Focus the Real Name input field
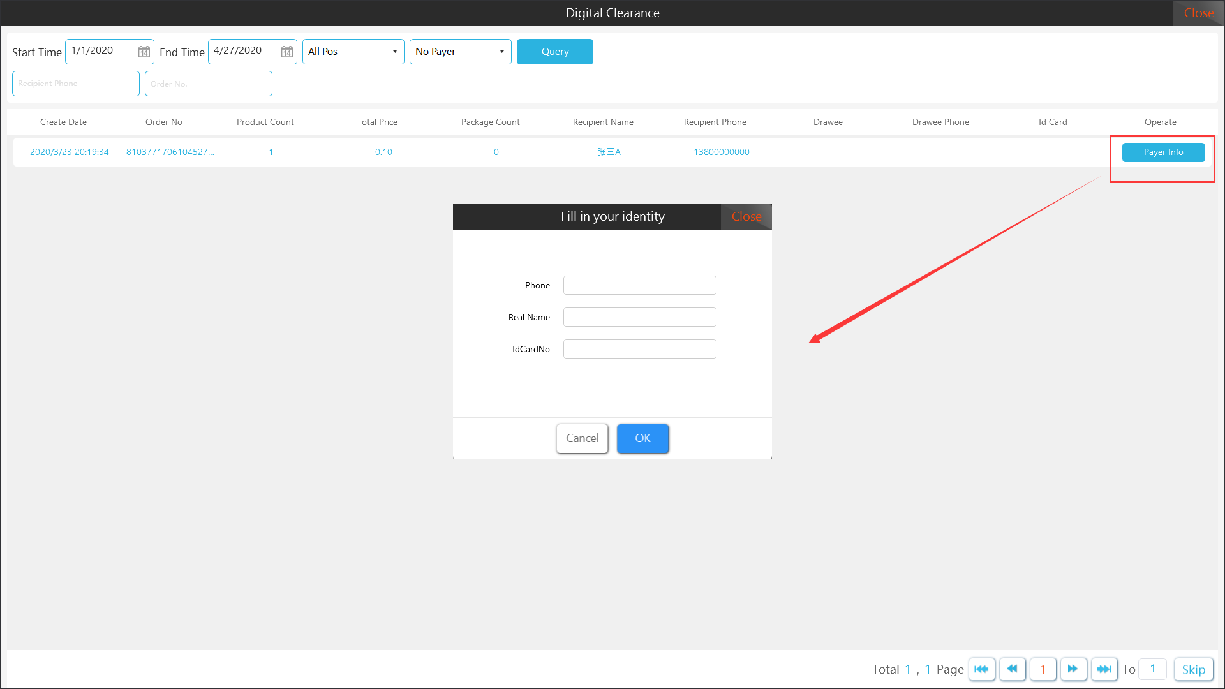Viewport: 1225px width, 689px height. (x=639, y=317)
